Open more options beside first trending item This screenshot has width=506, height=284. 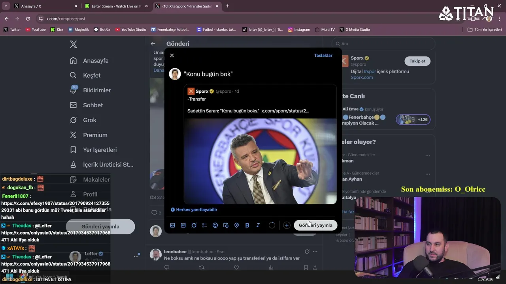tap(427, 156)
